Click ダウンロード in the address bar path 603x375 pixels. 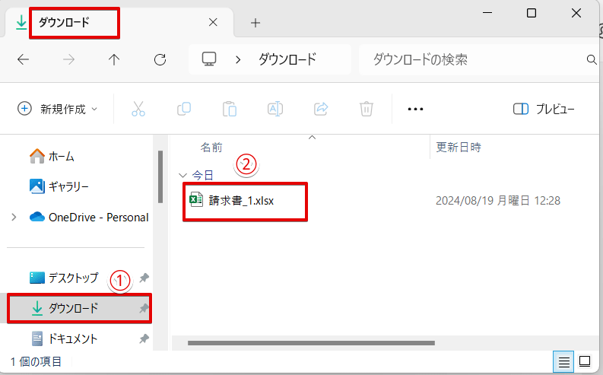(x=287, y=59)
